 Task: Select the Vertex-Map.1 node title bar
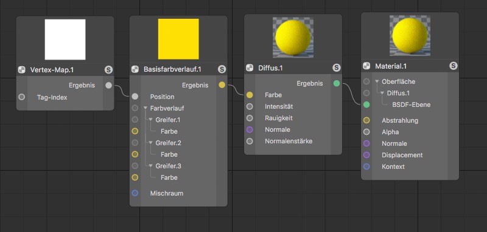point(65,70)
